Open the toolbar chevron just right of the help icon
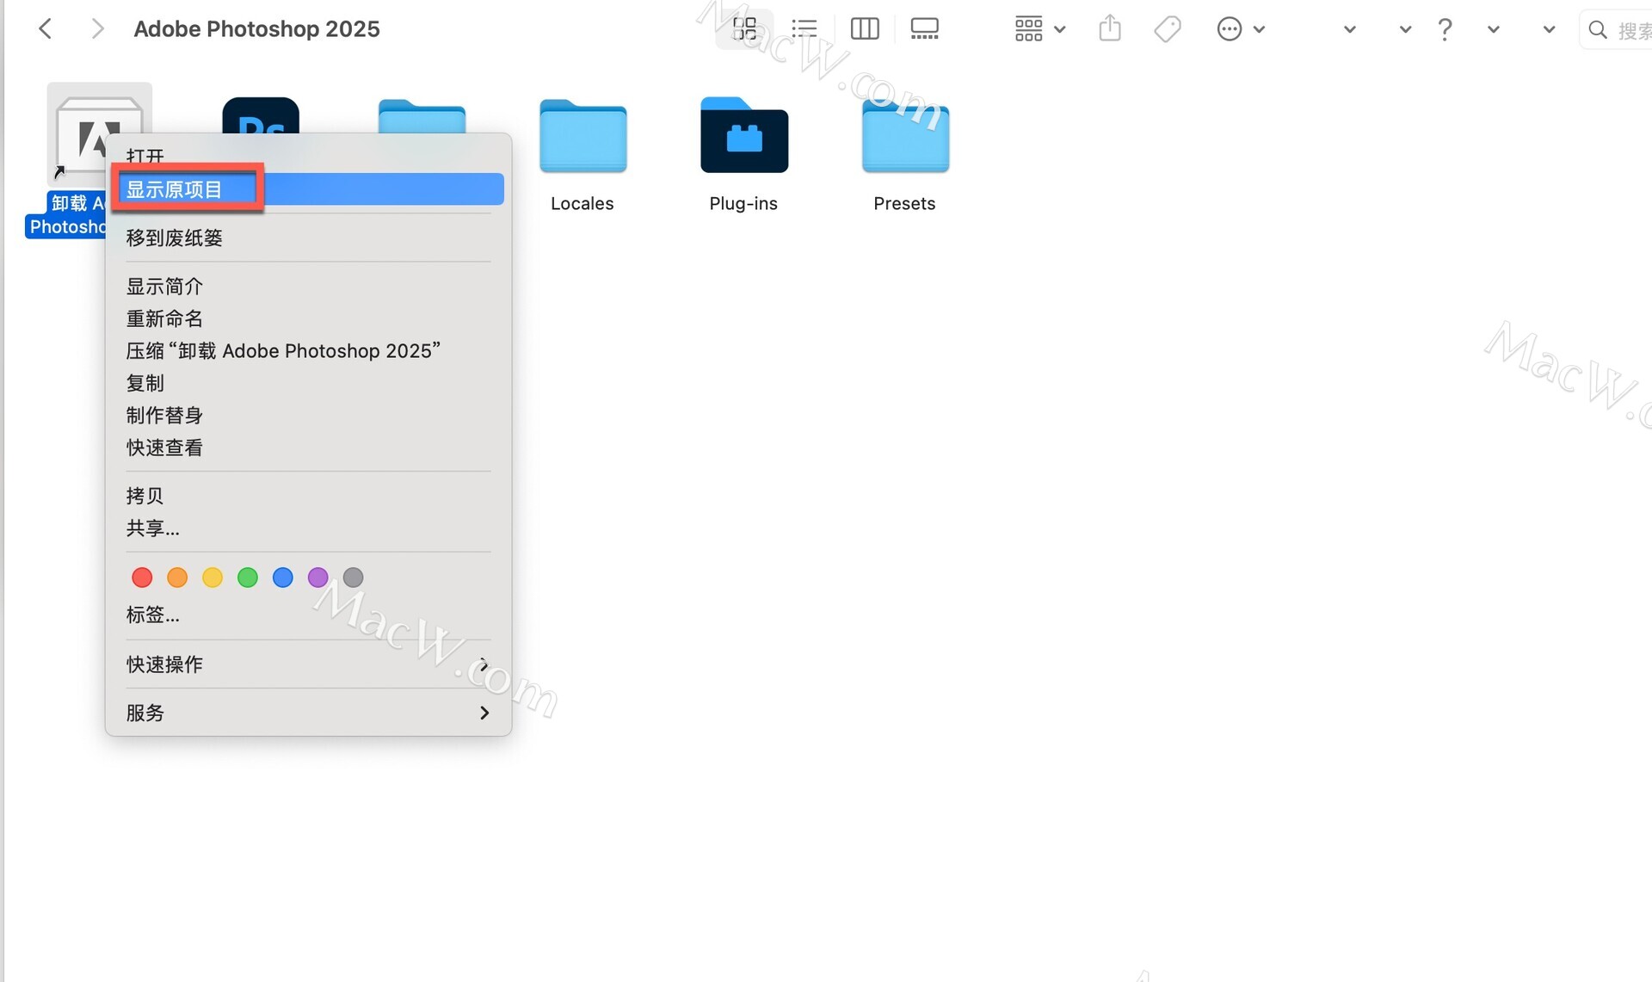 pyautogui.click(x=1494, y=29)
